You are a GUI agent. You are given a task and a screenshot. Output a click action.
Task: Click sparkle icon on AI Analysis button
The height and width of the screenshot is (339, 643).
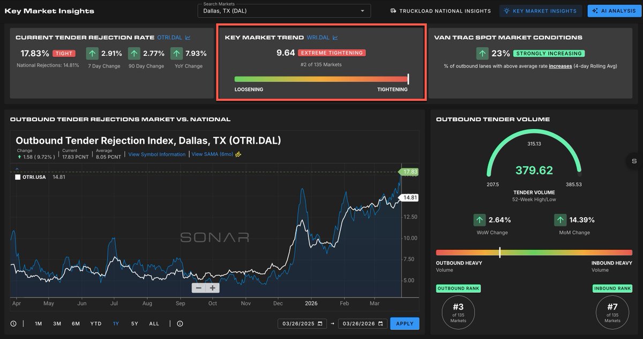pos(595,11)
